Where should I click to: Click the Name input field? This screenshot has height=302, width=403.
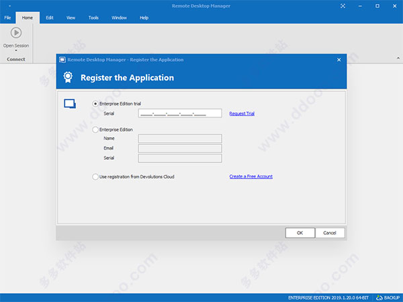pyautogui.click(x=180, y=138)
